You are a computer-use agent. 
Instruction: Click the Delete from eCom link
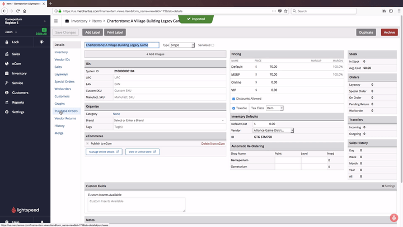(x=213, y=143)
